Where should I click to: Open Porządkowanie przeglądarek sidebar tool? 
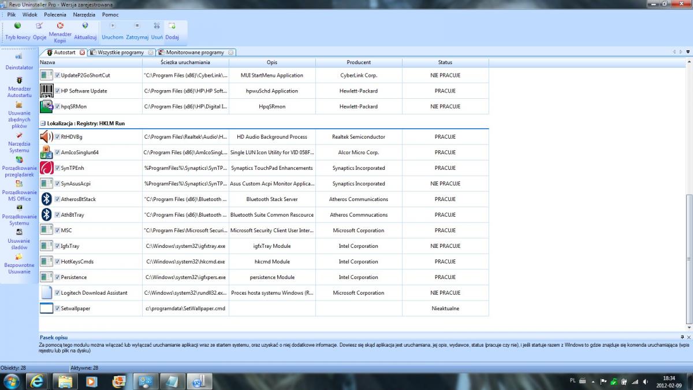click(19, 167)
